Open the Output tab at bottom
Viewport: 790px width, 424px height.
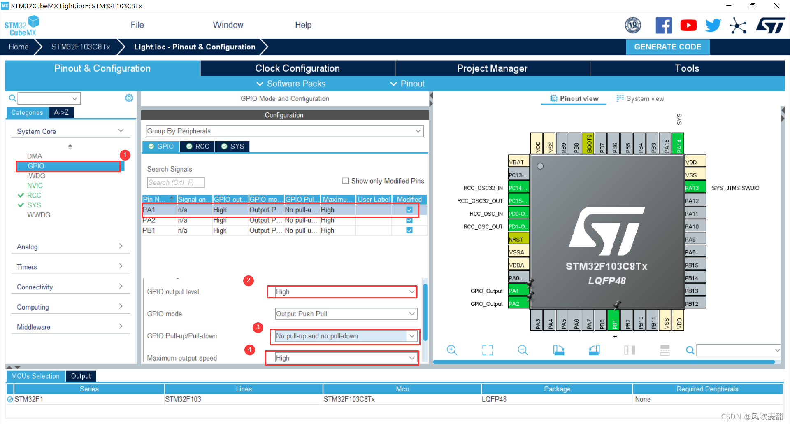81,376
